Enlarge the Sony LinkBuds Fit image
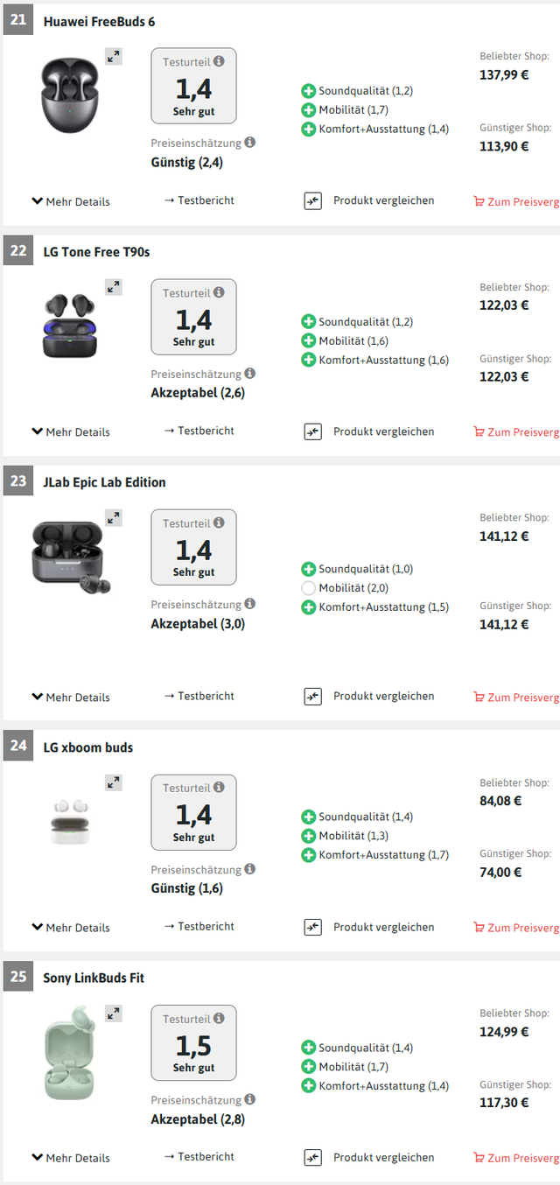 (114, 1013)
